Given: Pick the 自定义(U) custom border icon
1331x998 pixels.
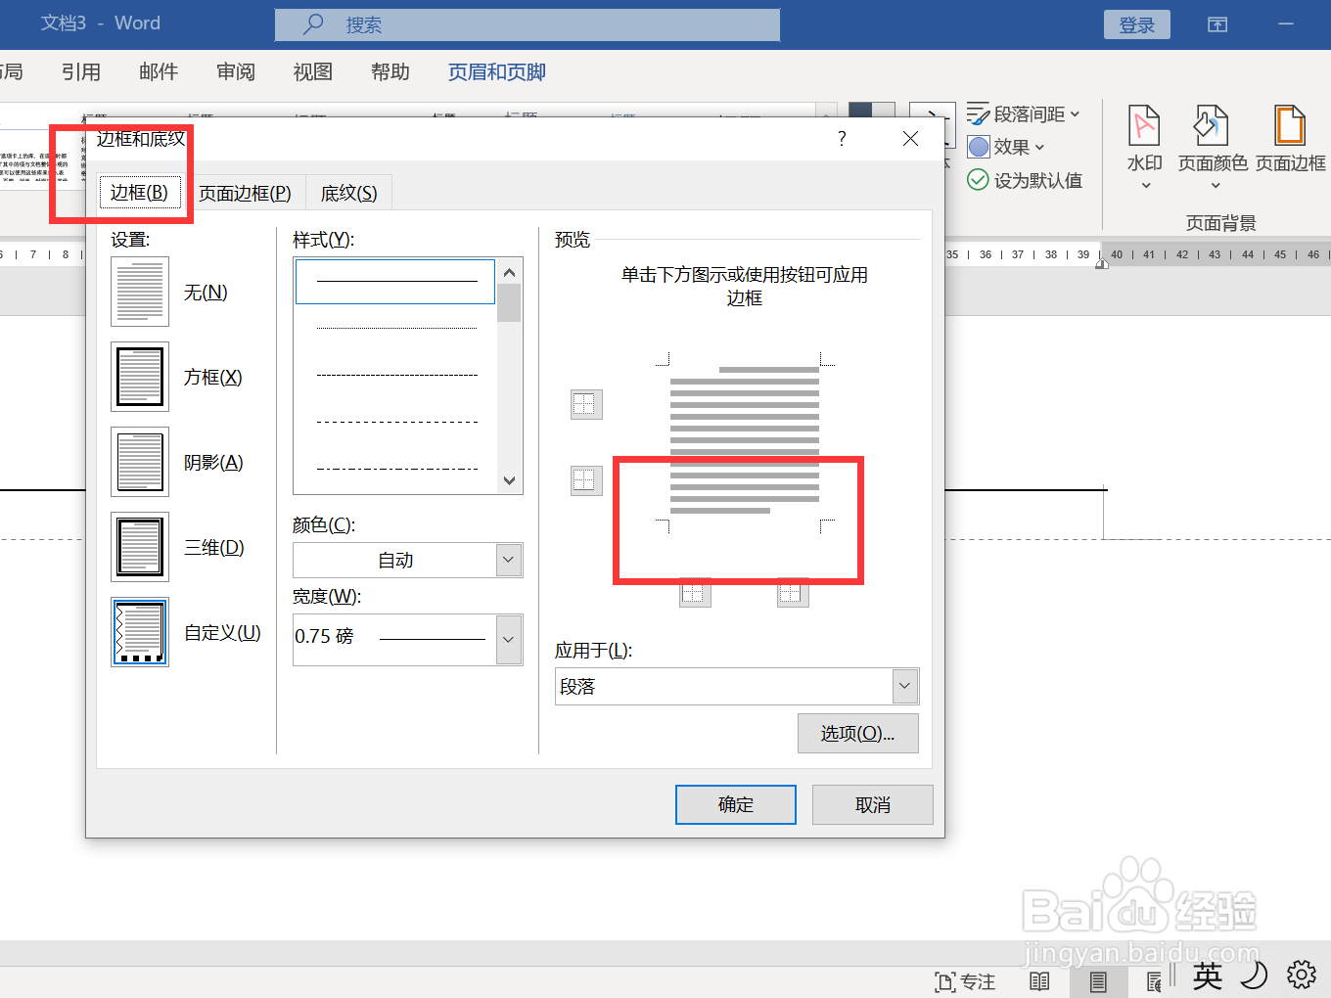Looking at the screenshot, I should tap(140, 632).
